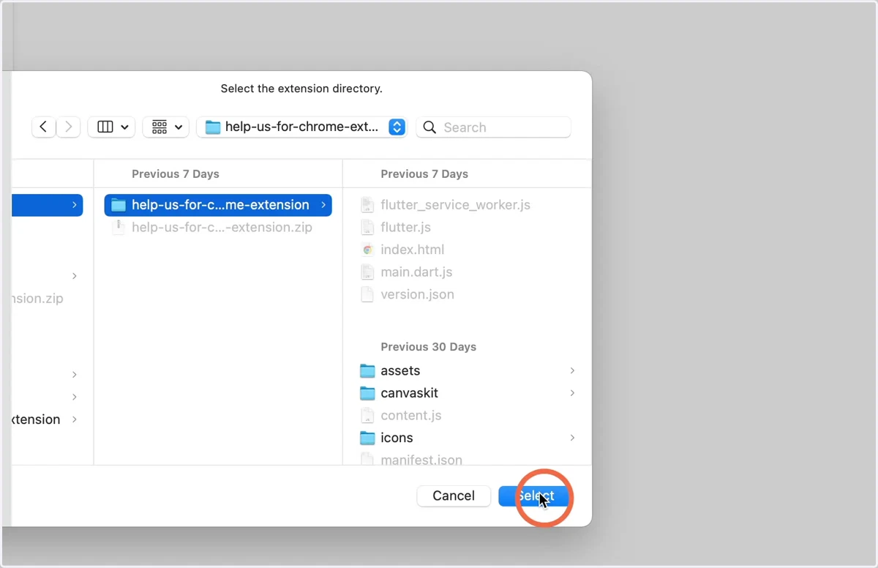Open the icons folder
This screenshot has height=568, width=878.
(397, 438)
